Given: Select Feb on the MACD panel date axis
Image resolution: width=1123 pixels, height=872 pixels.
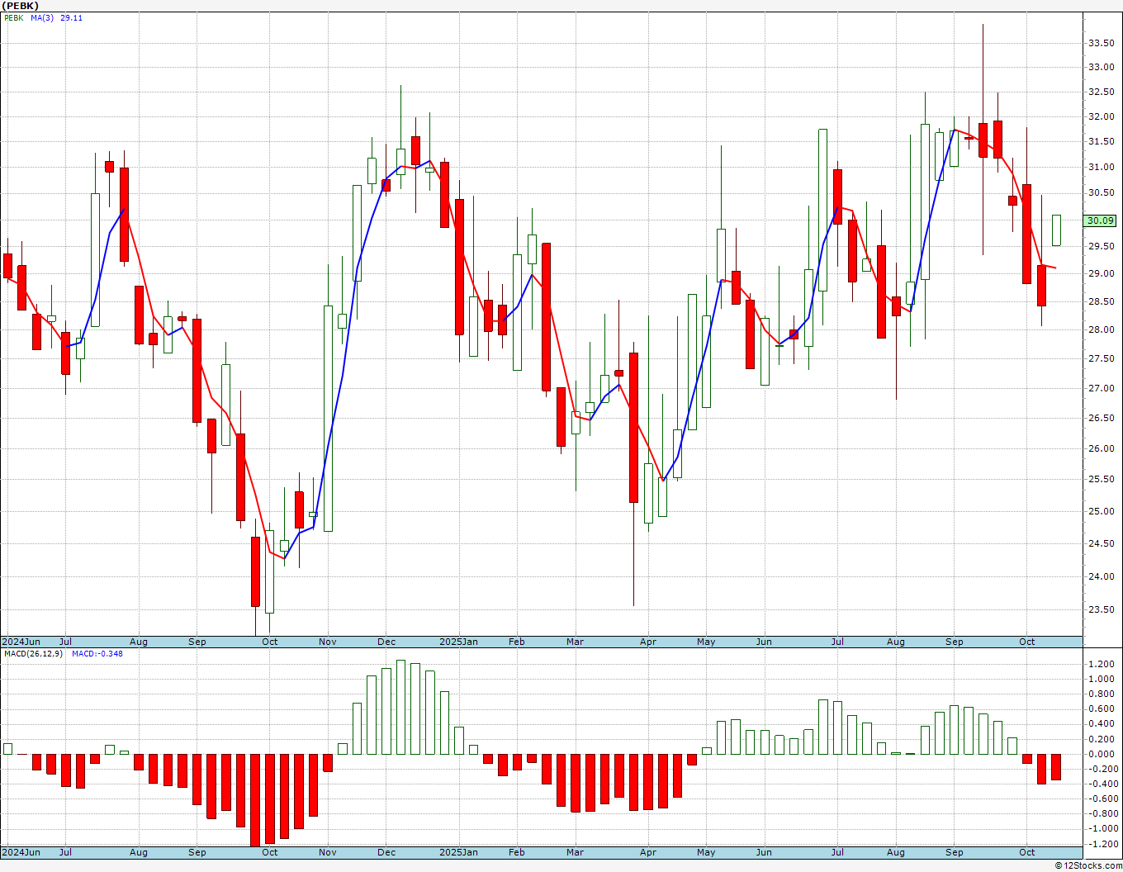Looking at the screenshot, I should click(x=517, y=852).
